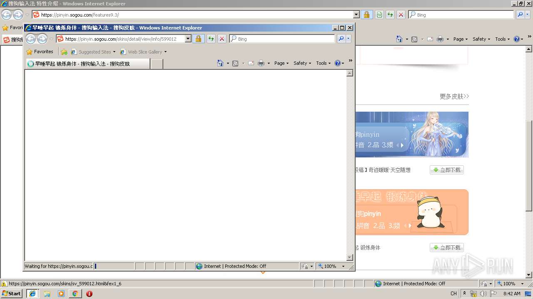Click the 更多皮肤>> link
The image size is (533, 299).
454,96
